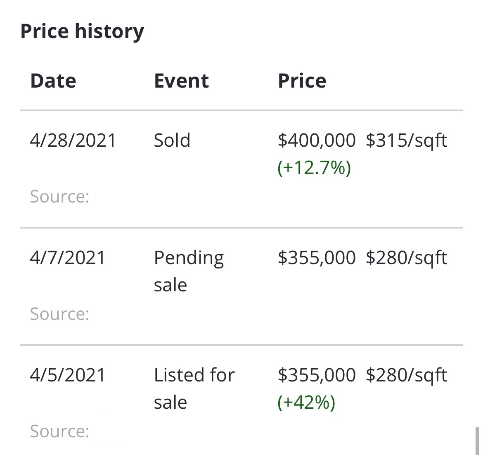Screen dimensions: 483x455
Task: Click Source label under Pending sale row
Action: pyautogui.click(x=59, y=314)
